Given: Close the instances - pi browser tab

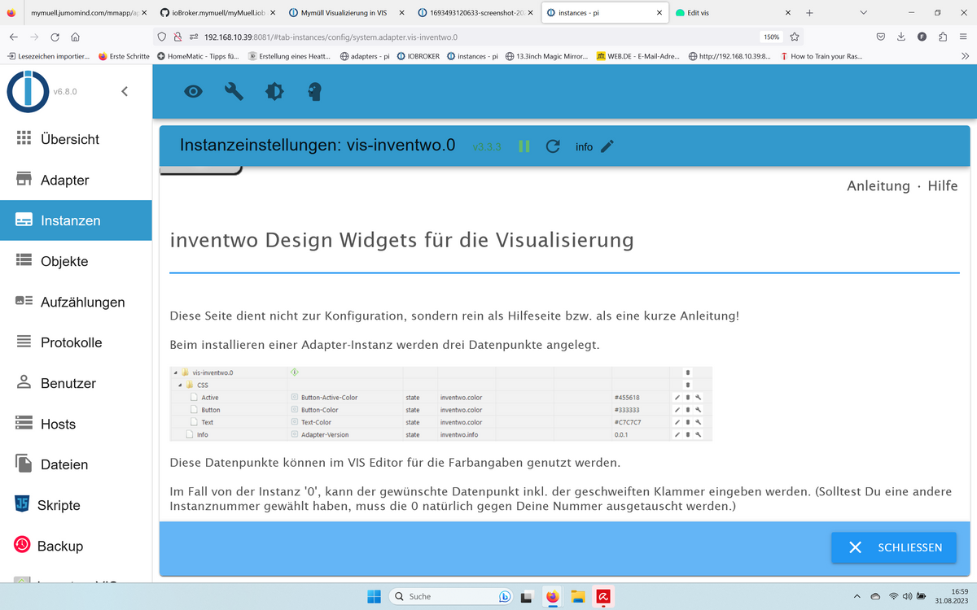Looking at the screenshot, I should point(658,13).
